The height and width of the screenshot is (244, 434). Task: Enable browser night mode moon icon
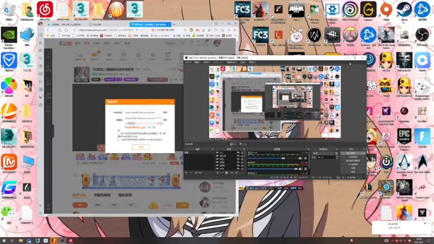pyautogui.click(x=223, y=30)
